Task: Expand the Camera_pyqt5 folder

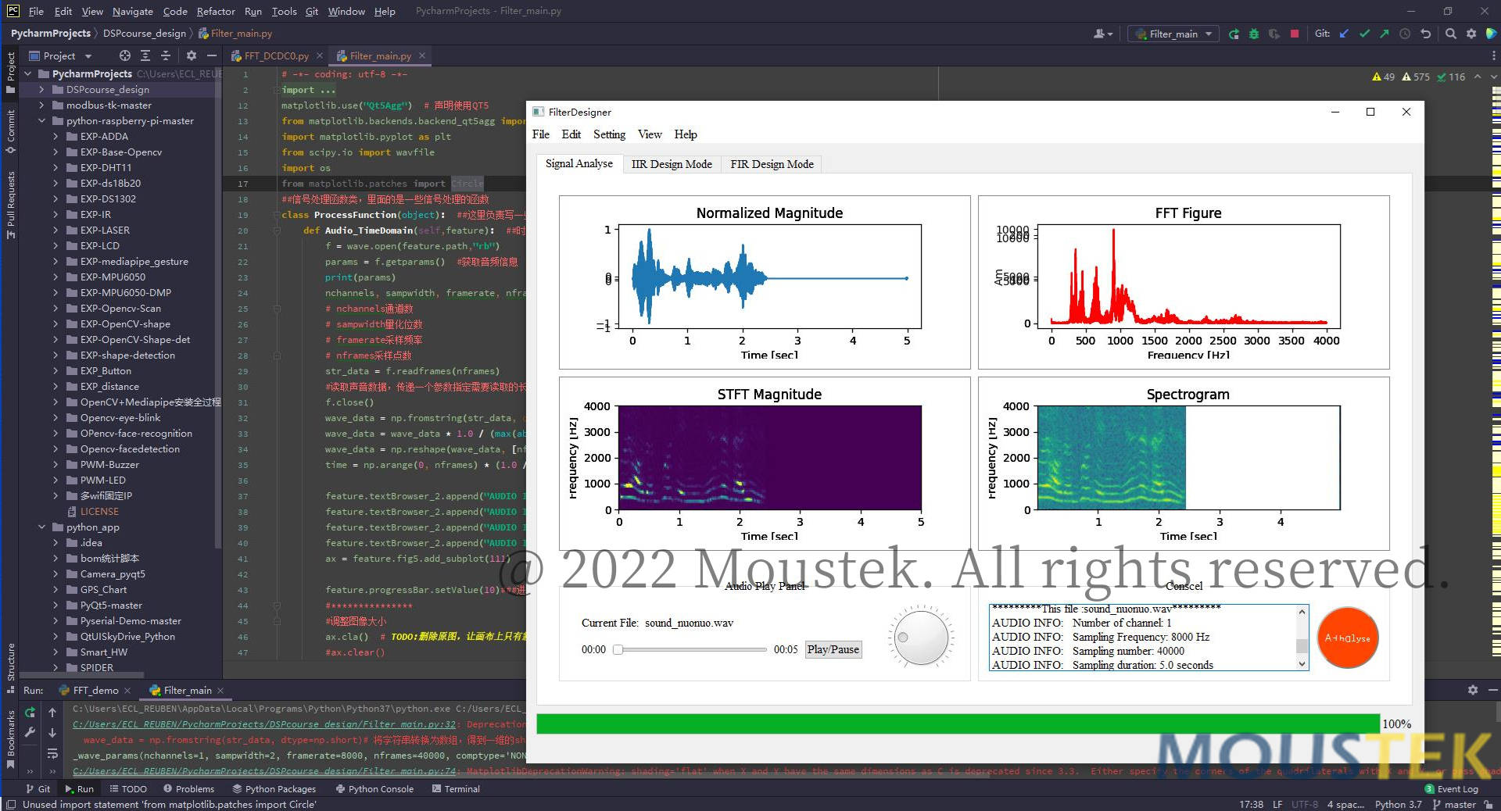Action: pyautogui.click(x=56, y=574)
